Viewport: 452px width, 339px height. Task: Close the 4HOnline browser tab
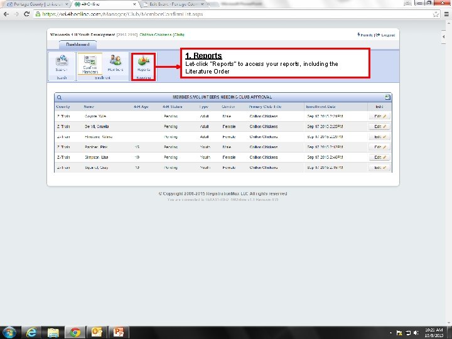tap(134, 4)
